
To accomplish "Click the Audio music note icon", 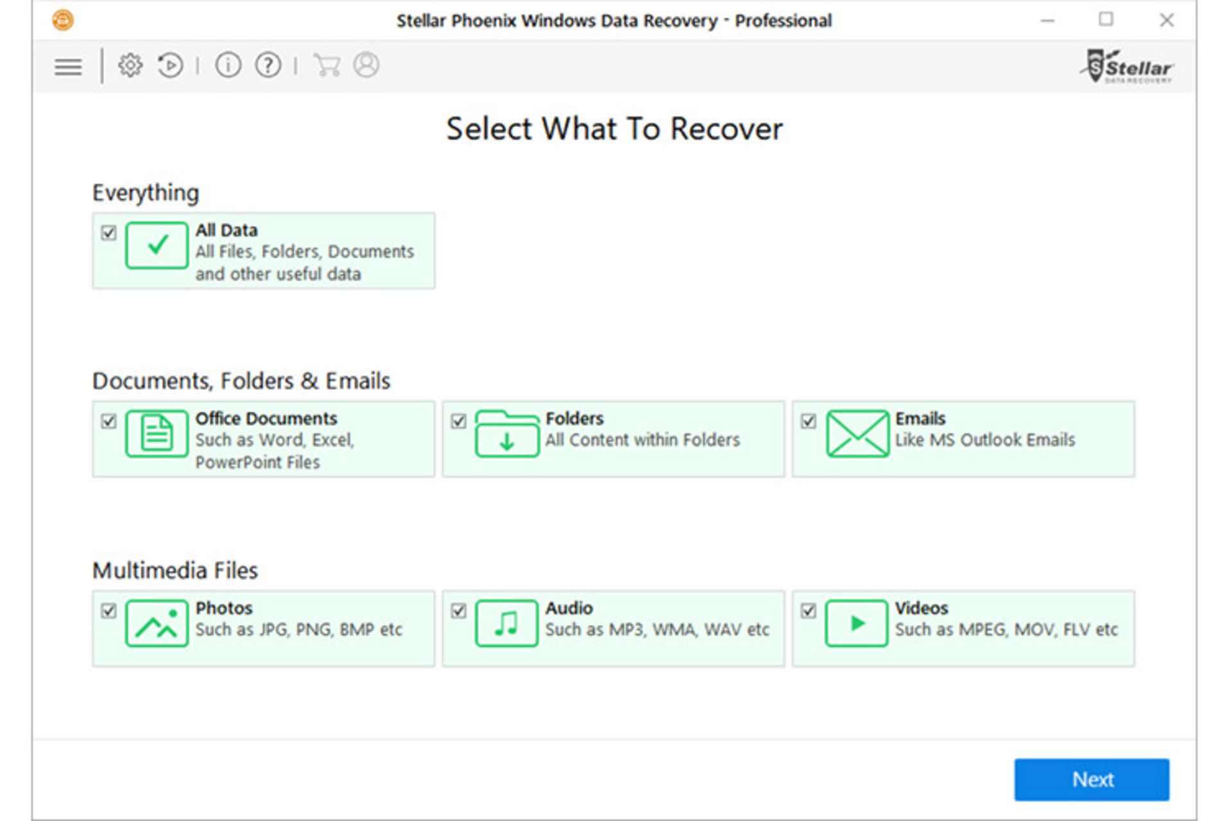I will point(507,623).
